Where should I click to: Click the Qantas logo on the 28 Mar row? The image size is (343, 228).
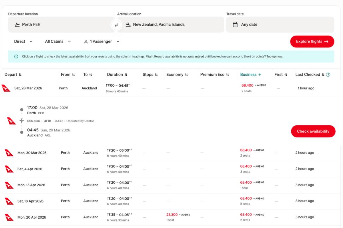[6, 88]
